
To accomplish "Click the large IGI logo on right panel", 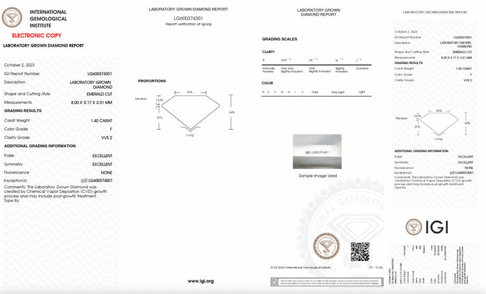I will [427, 227].
